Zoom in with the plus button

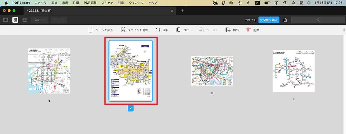(63, 20)
